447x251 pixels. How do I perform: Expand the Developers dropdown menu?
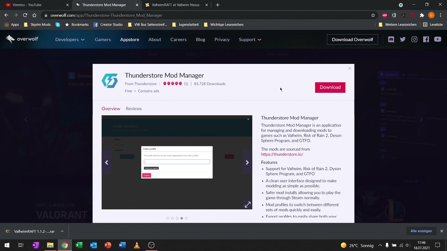[70, 39]
